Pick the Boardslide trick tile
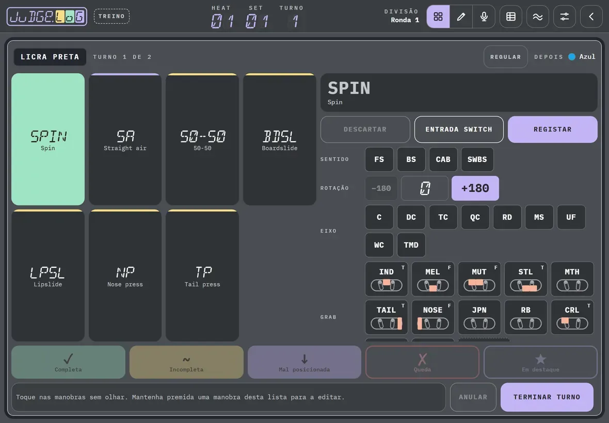609x423 pixels. pos(280,139)
